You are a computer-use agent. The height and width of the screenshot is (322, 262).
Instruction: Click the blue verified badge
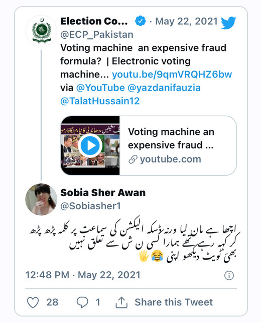tap(141, 21)
